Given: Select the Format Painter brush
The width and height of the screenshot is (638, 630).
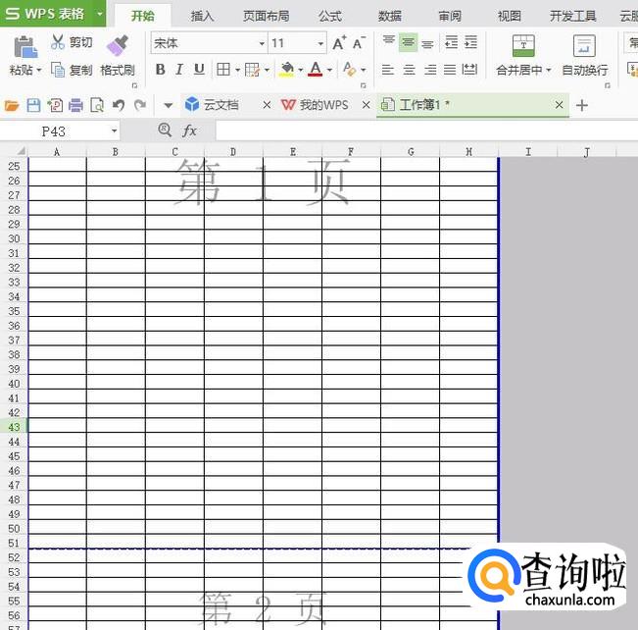Looking at the screenshot, I should [x=118, y=45].
